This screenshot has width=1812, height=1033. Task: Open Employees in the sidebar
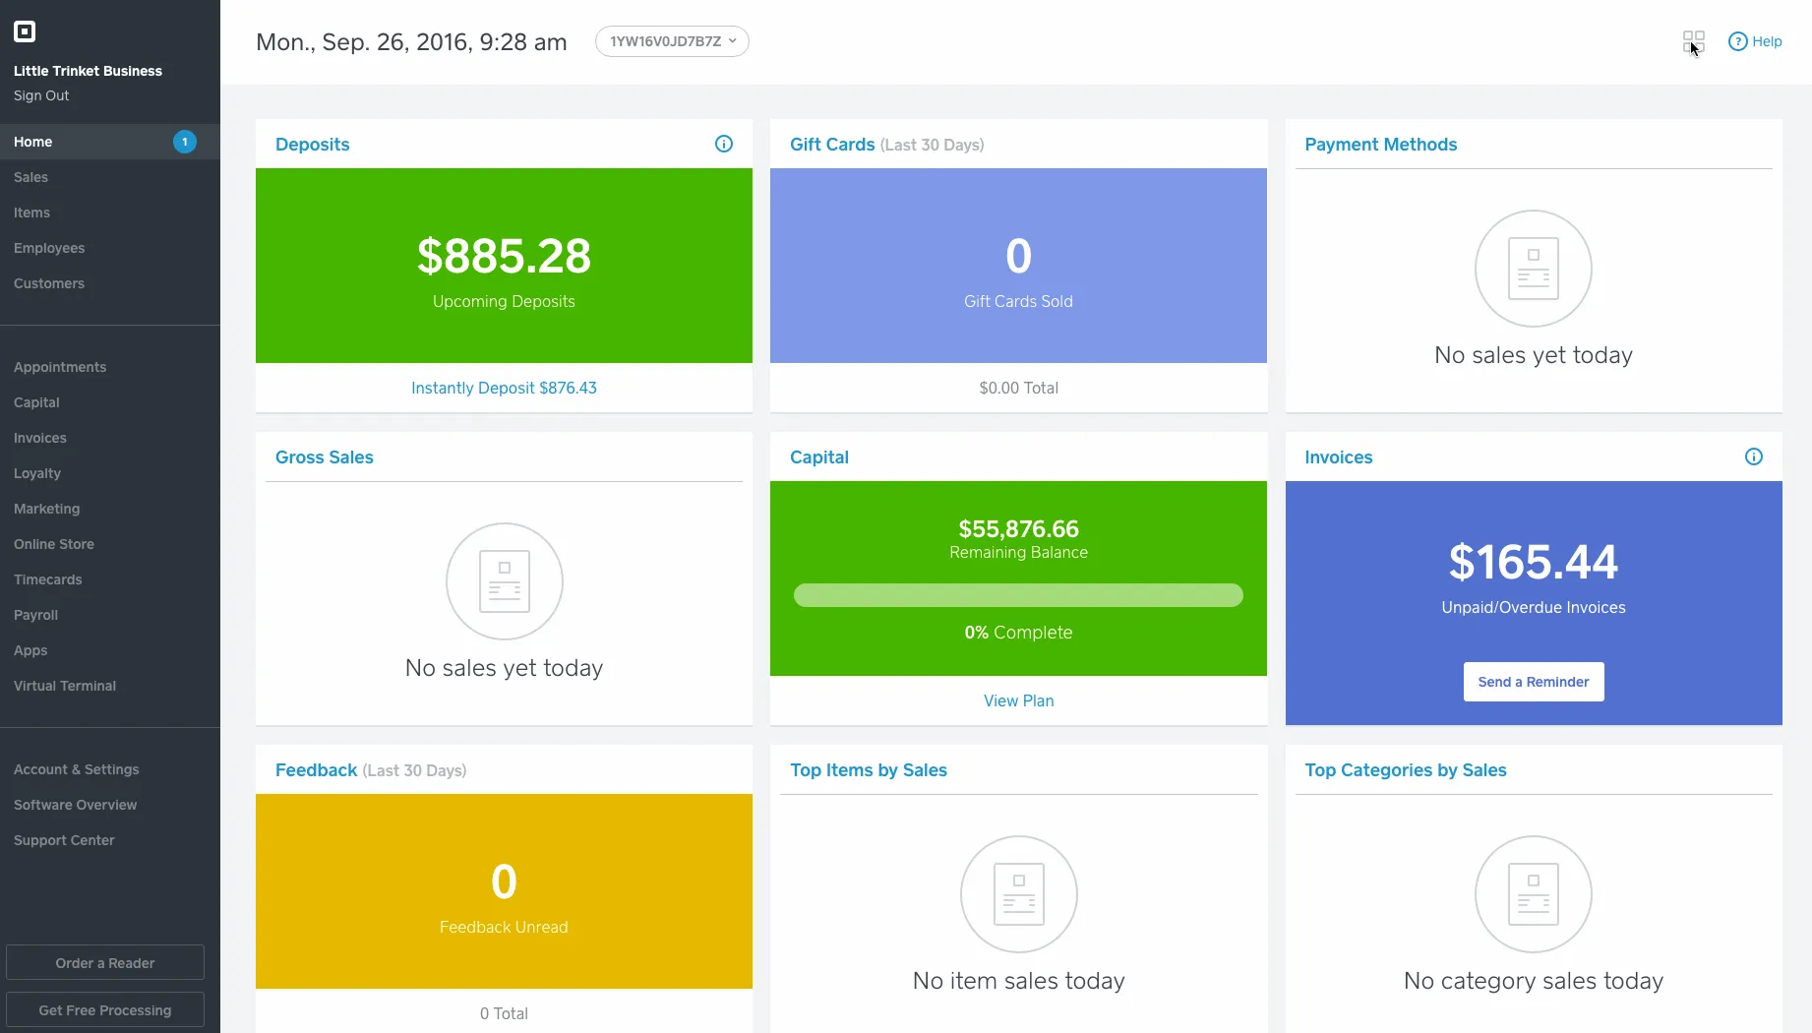(110, 248)
